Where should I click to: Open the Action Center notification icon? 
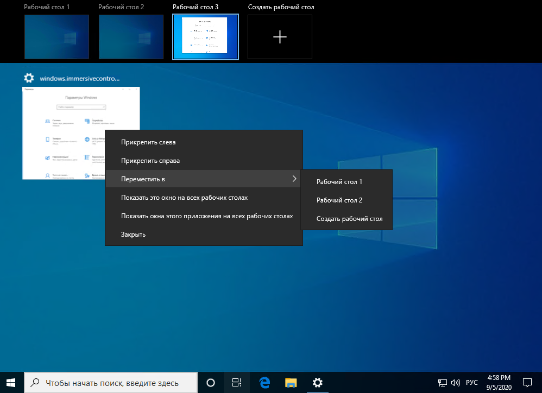(527, 383)
